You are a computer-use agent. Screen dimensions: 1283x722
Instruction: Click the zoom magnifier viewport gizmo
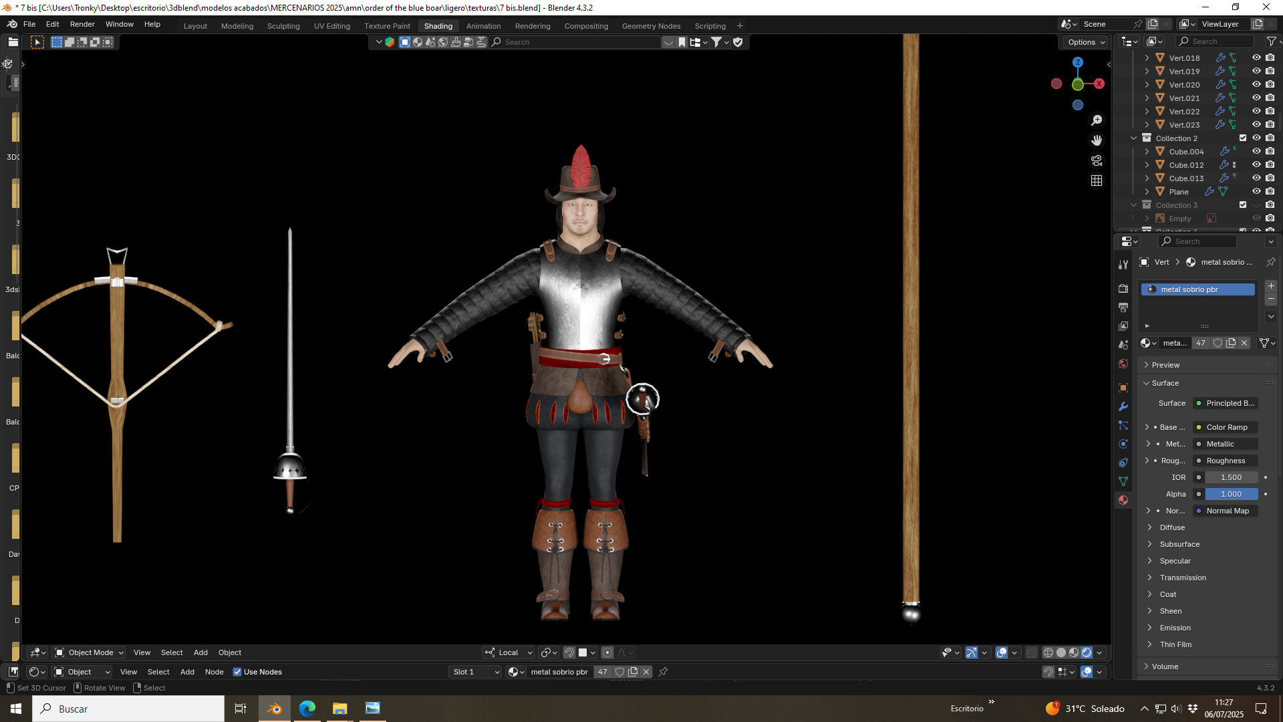[x=1097, y=120]
